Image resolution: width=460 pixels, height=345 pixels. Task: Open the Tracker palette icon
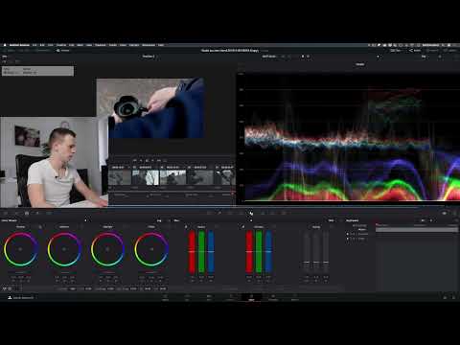pyautogui.click(x=241, y=213)
